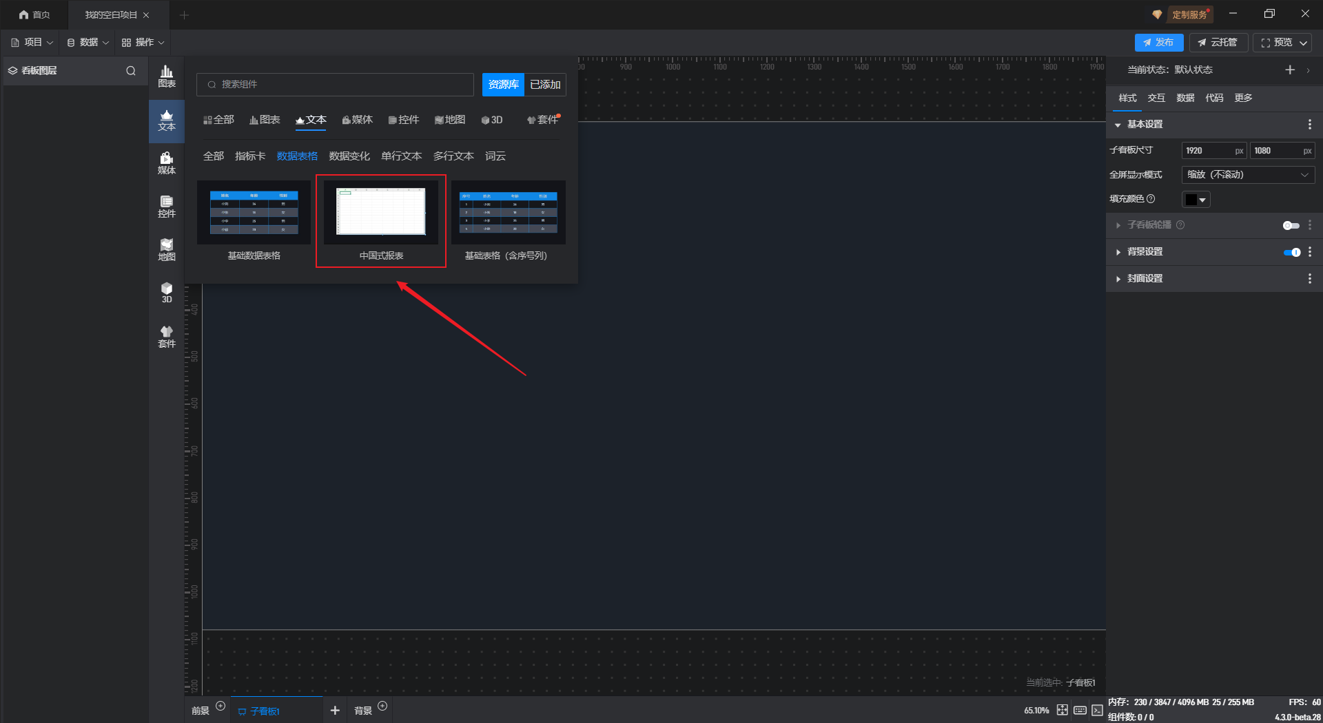Select the 单行文本 category filter
Viewport: 1323px width, 723px height.
pos(401,156)
